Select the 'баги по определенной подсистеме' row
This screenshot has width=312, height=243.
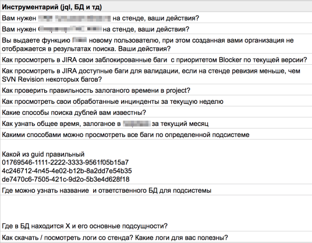coord(156,135)
